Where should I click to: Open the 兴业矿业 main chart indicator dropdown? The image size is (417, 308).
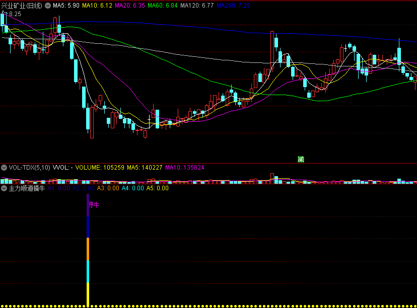click(x=48, y=6)
